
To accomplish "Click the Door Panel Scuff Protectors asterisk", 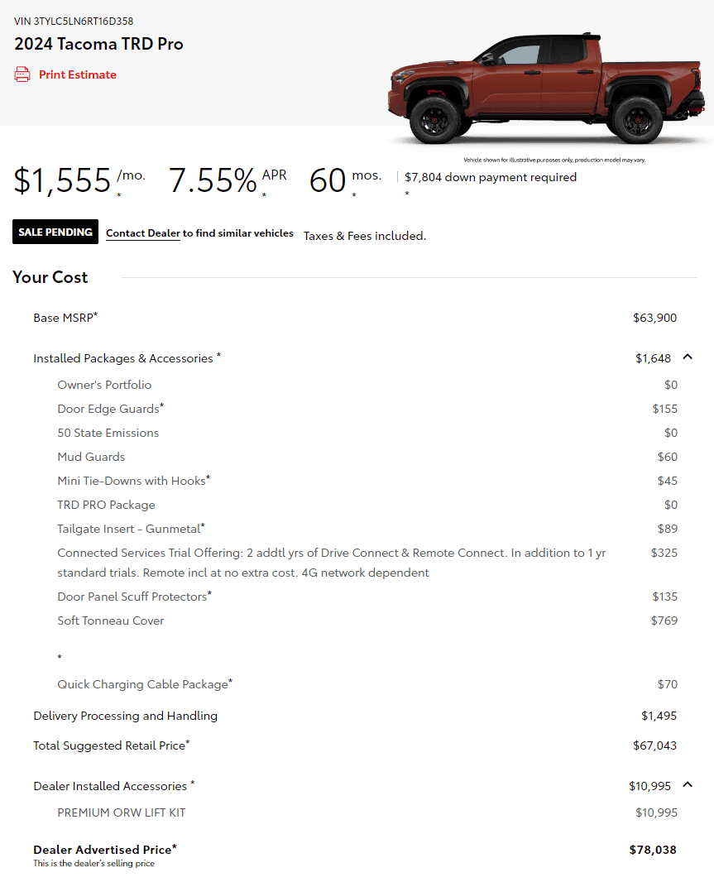I will [210, 593].
